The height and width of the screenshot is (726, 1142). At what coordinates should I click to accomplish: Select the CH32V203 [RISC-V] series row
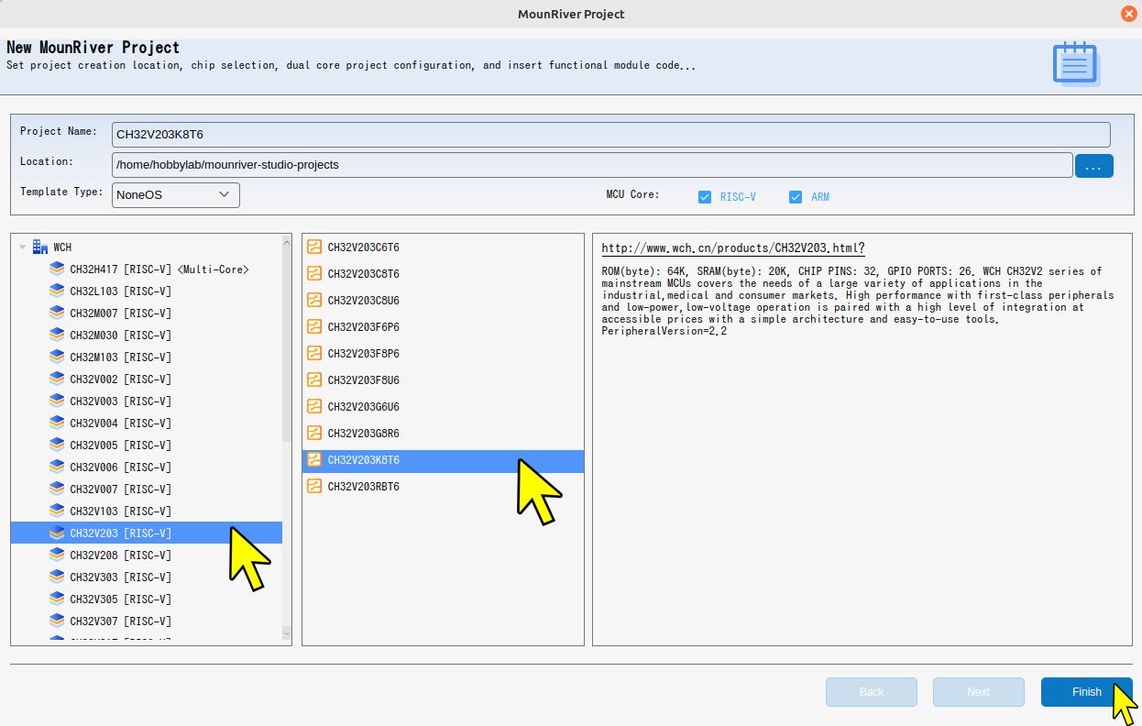(x=147, y=533)
